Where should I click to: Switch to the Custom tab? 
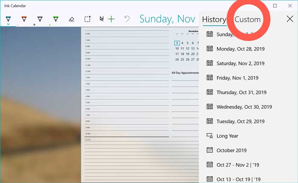pos(247,19)
